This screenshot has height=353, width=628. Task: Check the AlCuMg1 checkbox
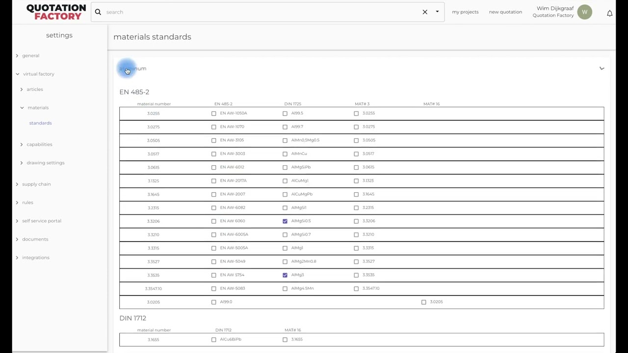tap(285, 181)
